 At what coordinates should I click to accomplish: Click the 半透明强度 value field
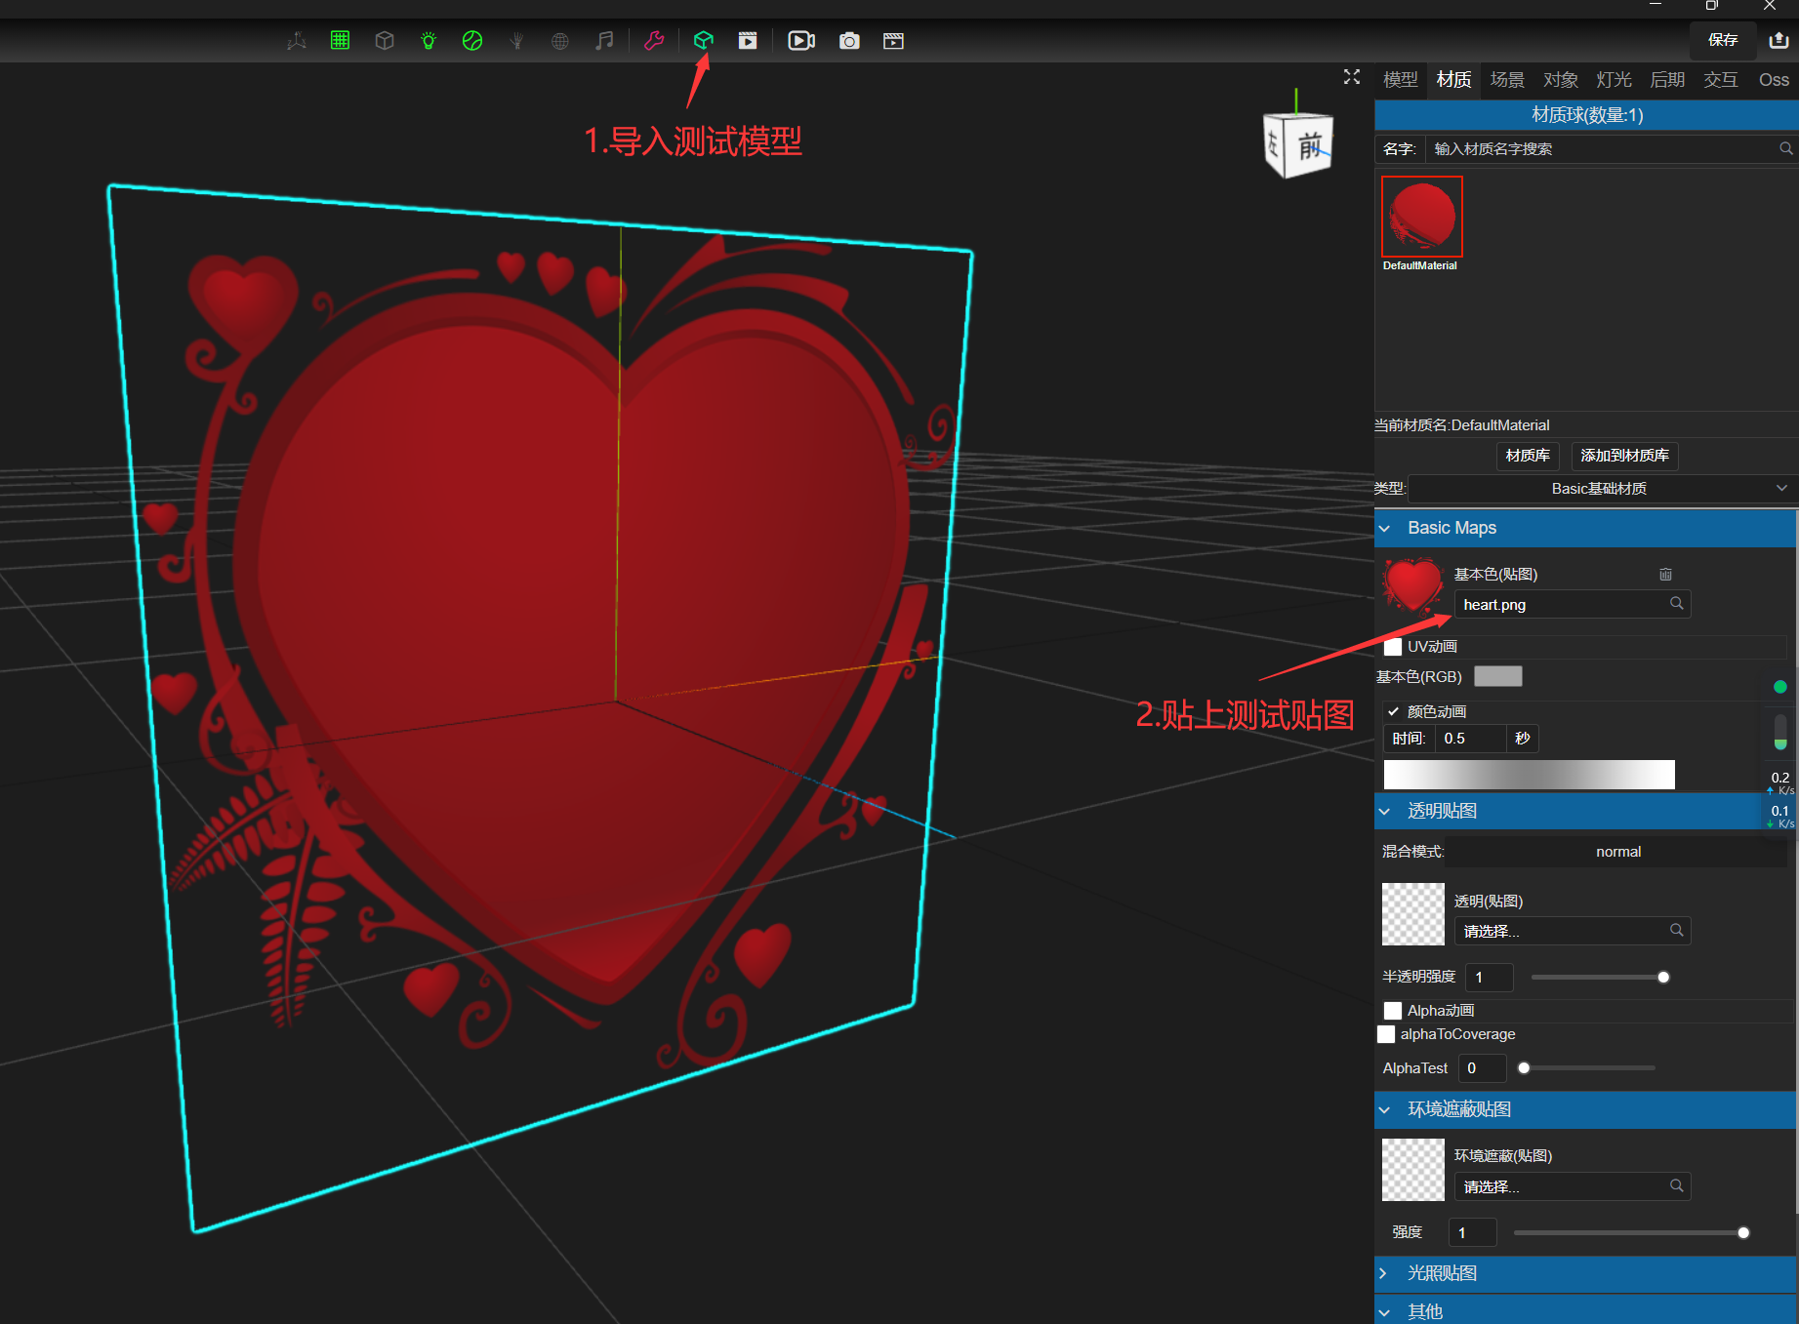[1490, 978]
